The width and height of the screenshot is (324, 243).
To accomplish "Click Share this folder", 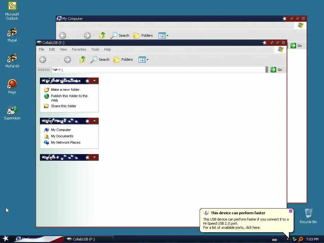I will click(64, 106).
